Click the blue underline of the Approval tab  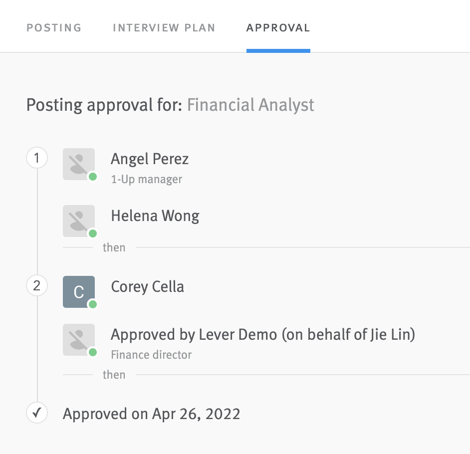pyautogui.click(x=278, y=49)
